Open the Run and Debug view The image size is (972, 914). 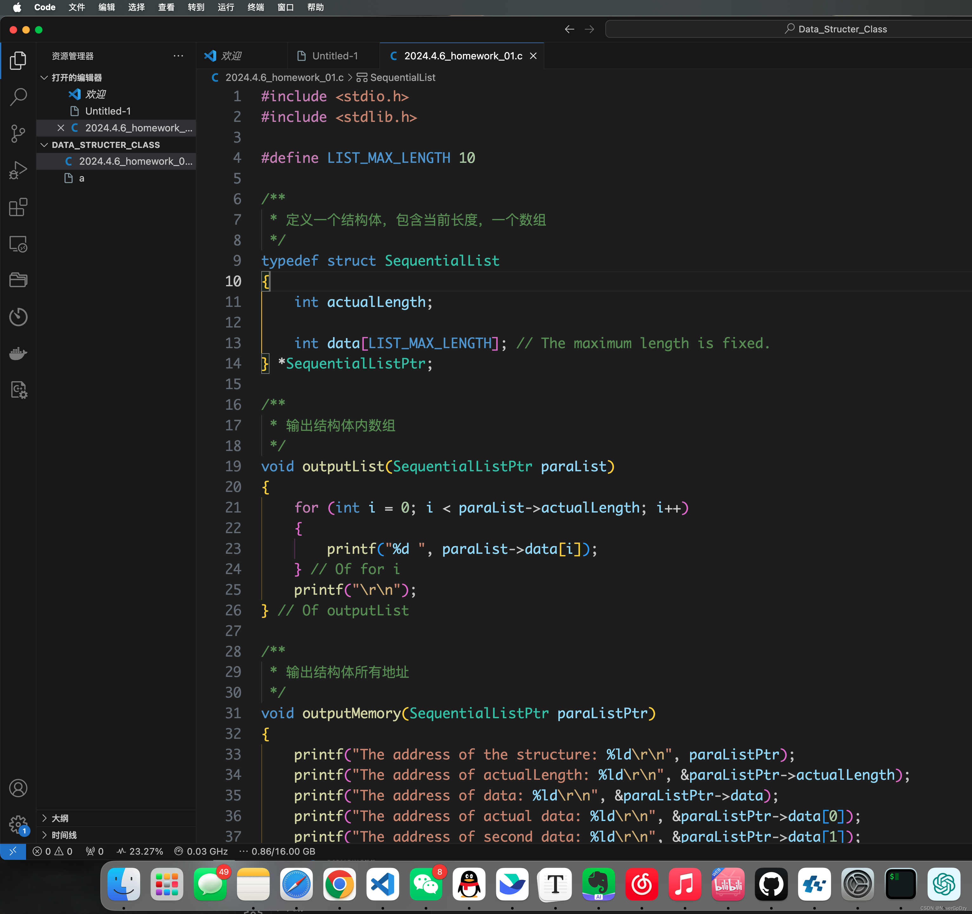[x=18, y=170]
